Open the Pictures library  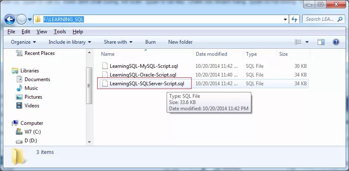click(x=33, y=97)
